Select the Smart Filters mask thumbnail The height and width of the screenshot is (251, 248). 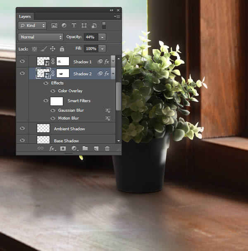coord(57,101)
